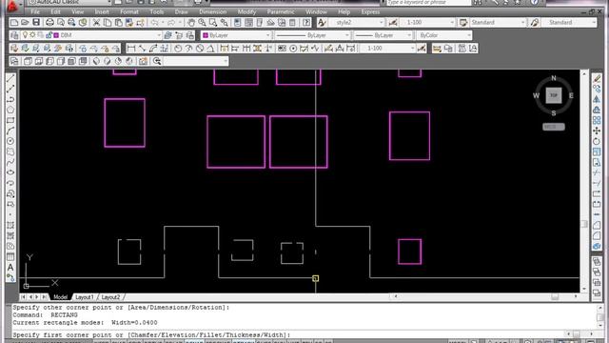The height and width of the screenshot is (343, 609).
Task: Switch to the Layout1 tab
Action: click(x=85, y=297)
